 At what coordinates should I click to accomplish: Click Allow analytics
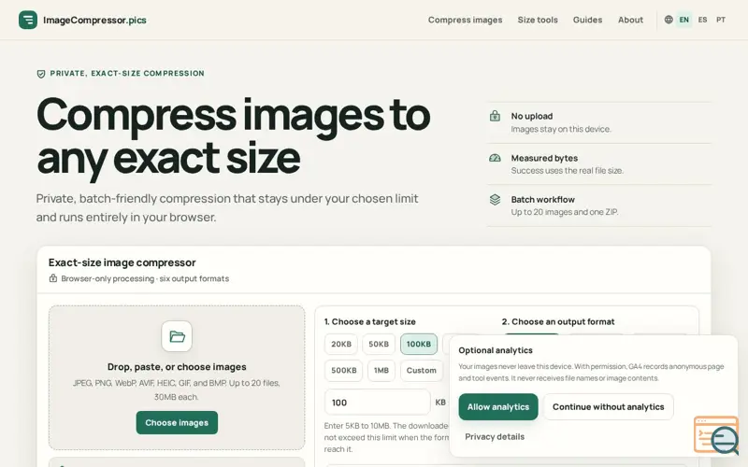[x=498, y=407]
